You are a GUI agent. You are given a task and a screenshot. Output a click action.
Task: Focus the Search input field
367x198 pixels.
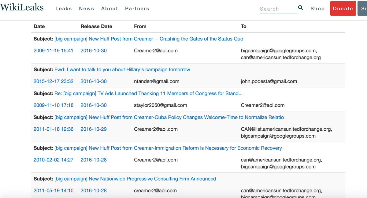tap(278, 9)
